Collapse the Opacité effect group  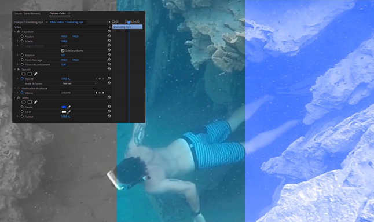[15, 69]
